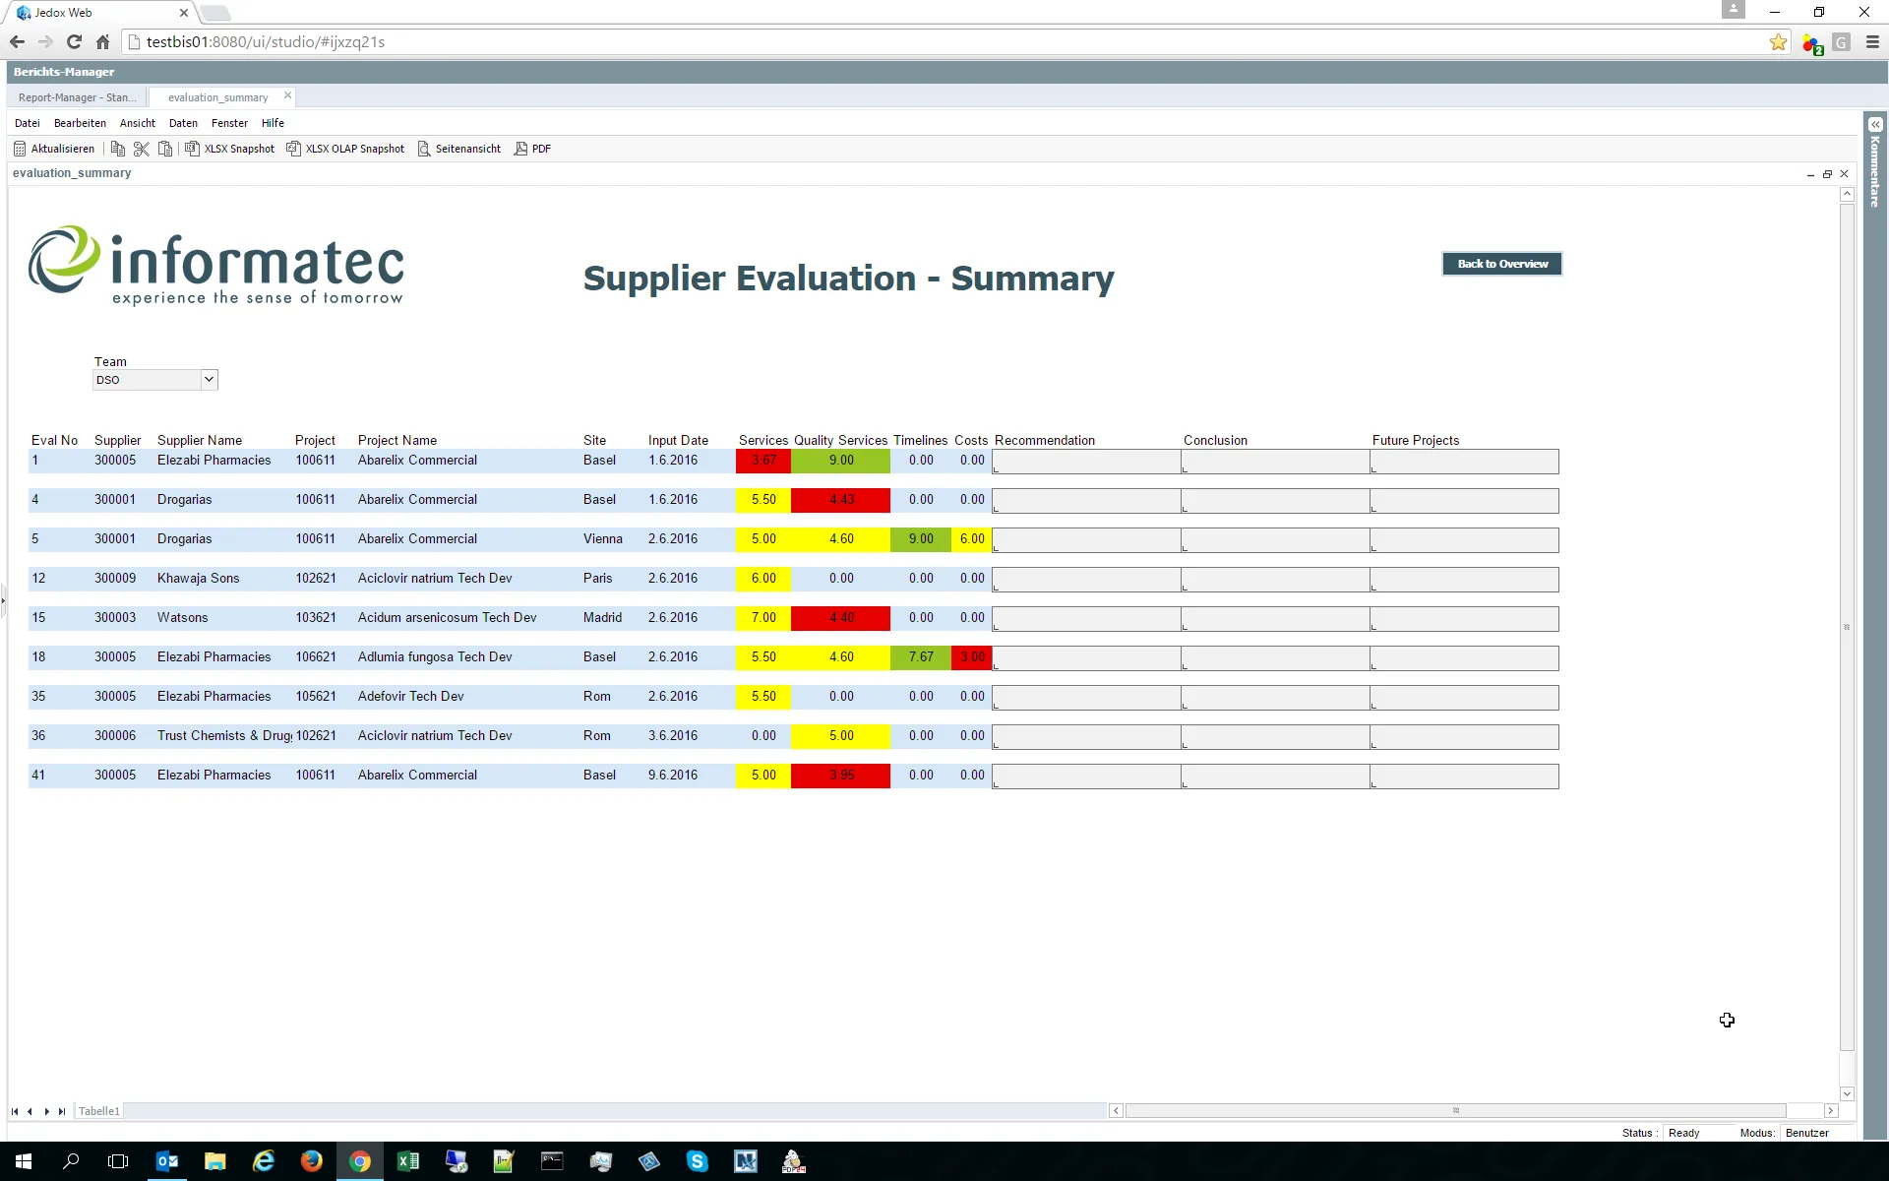Create an XLSX OLAP Snapshot
This screenshot has width=1889, height=1181.
tap(345, 149)
